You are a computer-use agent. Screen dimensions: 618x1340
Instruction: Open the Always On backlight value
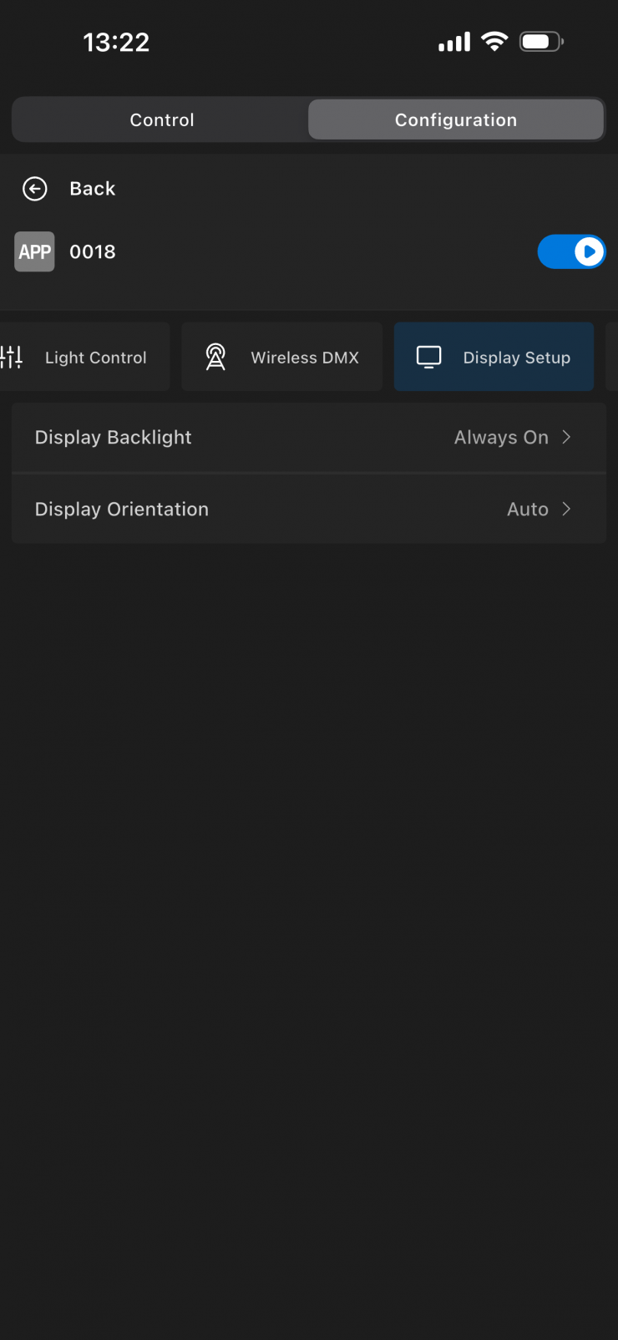coord(501,437)
